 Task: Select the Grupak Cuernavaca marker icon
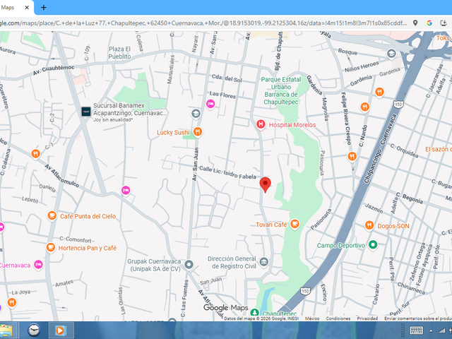click(x=189, y=264)
